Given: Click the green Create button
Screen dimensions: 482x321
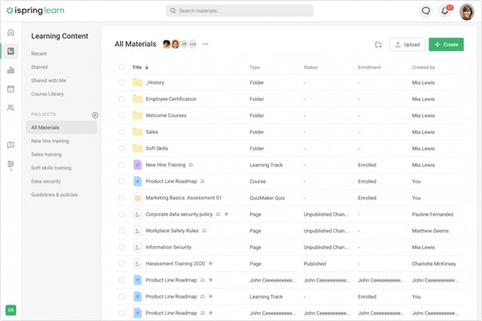Looking at the screenshot, I should [x=446, y=45].
